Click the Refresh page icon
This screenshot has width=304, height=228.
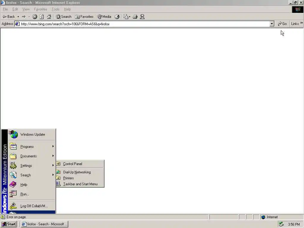tap(42, 17)
